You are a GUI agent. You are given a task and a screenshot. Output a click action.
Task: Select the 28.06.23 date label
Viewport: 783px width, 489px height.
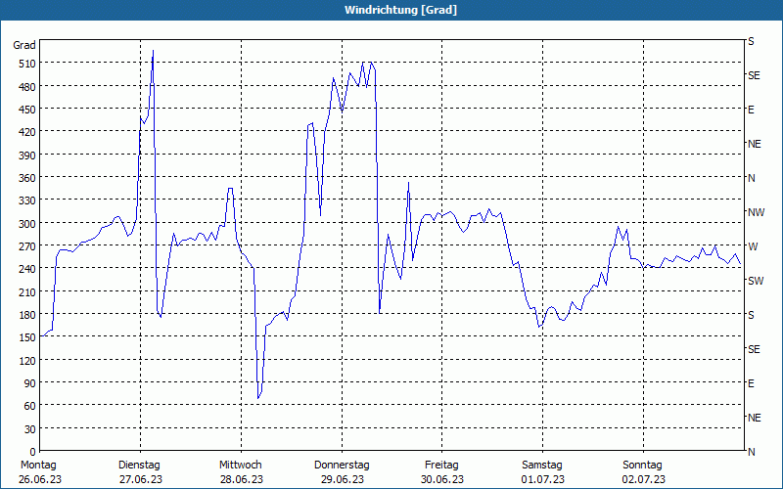[x=241, y=479]
